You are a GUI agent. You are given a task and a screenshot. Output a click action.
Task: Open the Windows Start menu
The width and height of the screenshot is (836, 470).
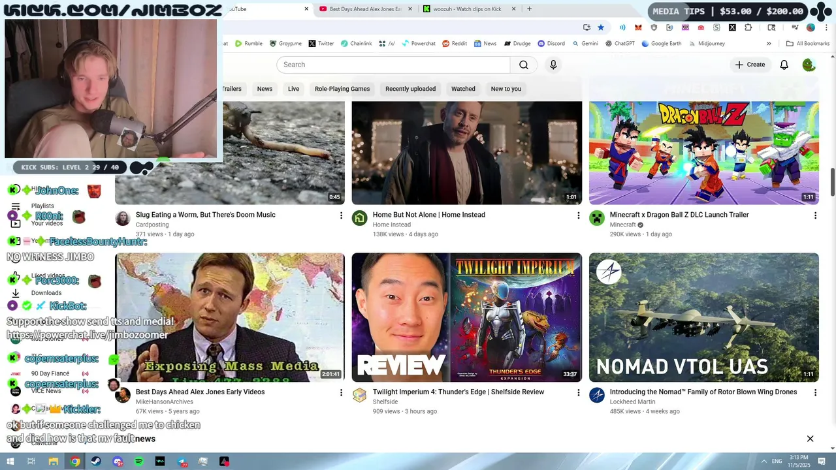[x=10, y=462]
